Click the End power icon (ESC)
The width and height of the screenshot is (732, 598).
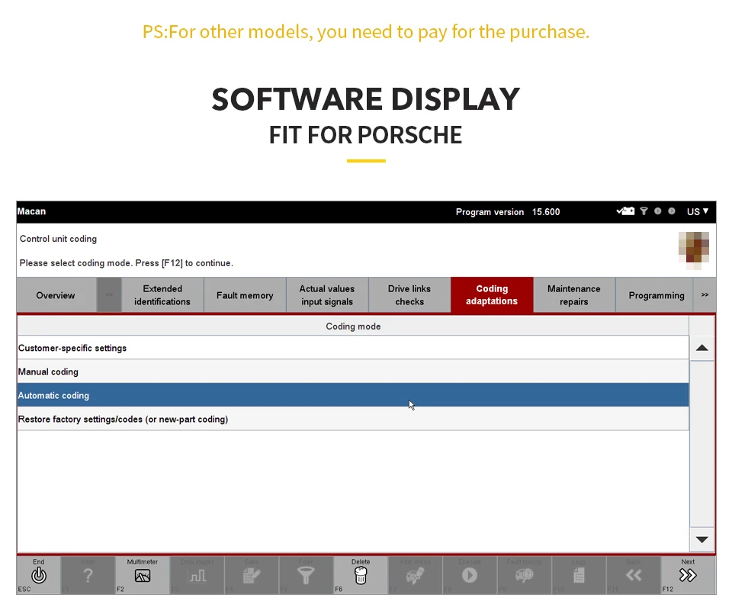39,575
